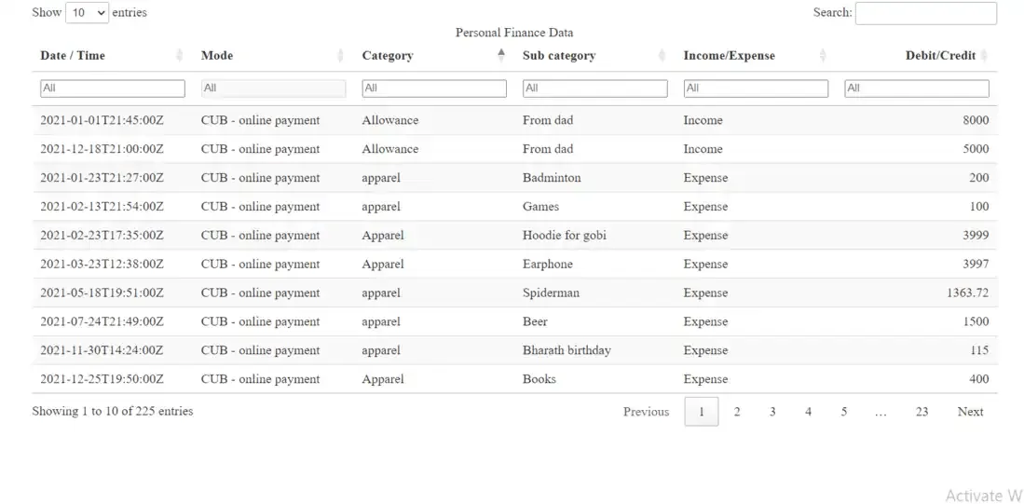The width and height of the screenshot is (1024, 504).
Task: Focus the Search text box
Action: coord(925,13)
